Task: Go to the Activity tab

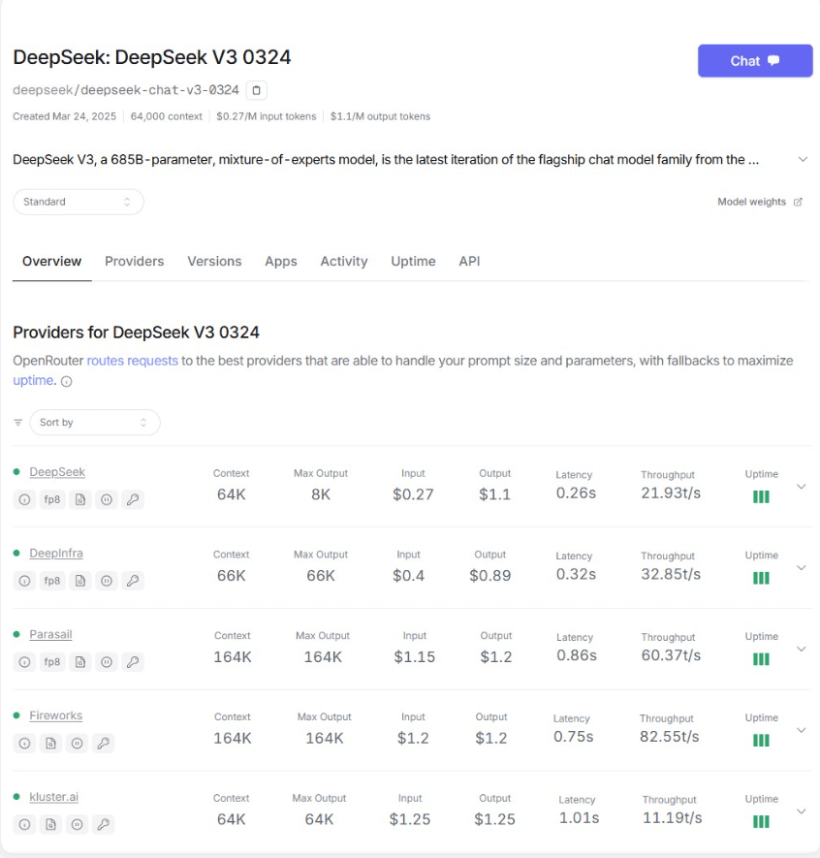Action: coord(344,262)
